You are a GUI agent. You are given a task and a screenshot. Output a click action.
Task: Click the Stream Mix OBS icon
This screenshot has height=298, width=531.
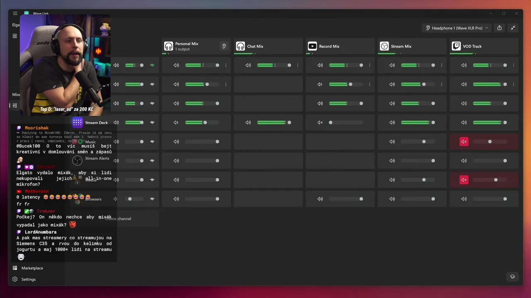(384, 46)
